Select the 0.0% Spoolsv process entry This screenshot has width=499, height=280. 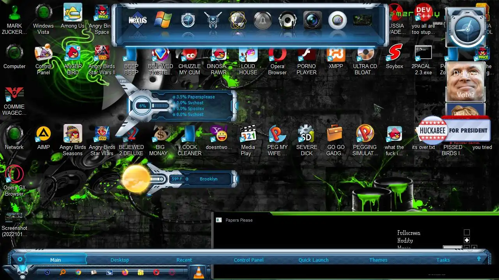[x=190, y=108]
